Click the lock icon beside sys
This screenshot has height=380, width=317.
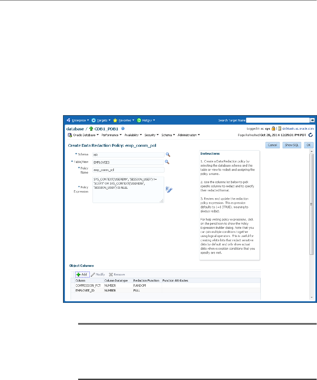(x=273, y=129)
